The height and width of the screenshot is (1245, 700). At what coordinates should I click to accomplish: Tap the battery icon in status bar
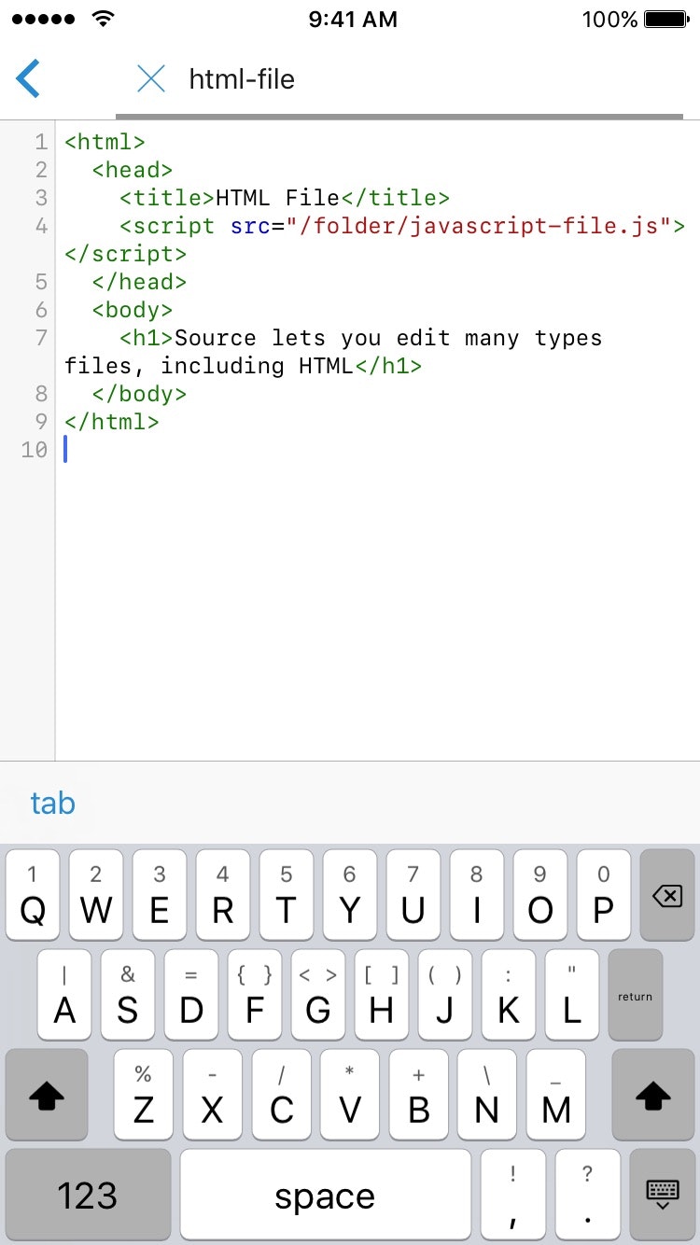point(666,20)
